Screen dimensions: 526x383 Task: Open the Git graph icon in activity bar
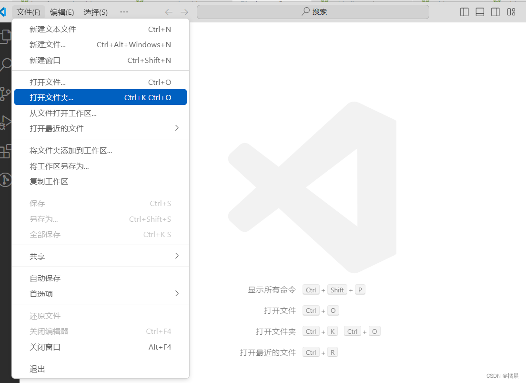(6, 180)
